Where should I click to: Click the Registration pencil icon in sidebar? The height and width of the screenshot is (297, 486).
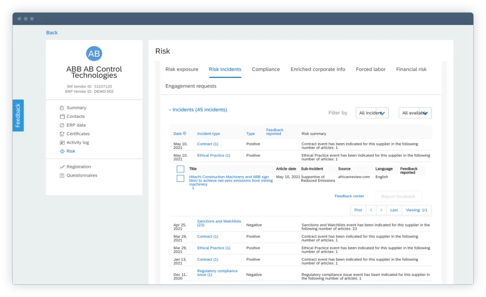tap(62, 167)
